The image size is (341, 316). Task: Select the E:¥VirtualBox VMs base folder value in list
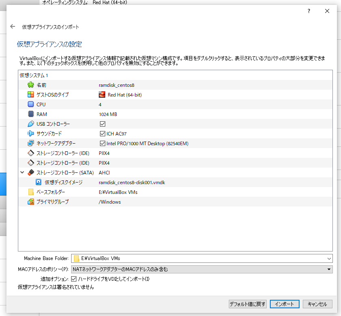pos(118,192)
